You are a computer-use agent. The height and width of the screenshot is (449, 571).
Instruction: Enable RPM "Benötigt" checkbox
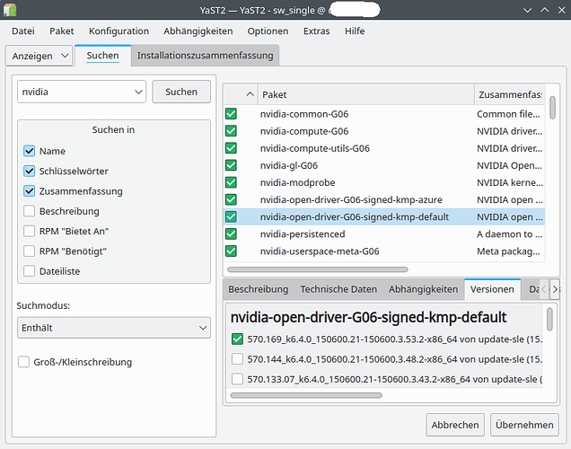click(x=29, y=251)
